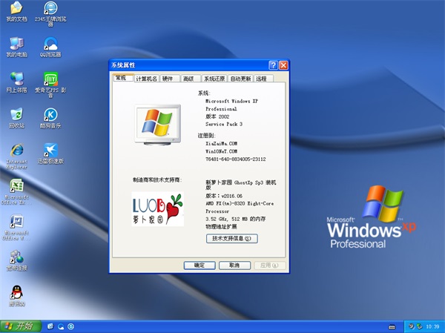Switch to the 计算机名 tab
Screen dimensions: 445x333
click(145, 79)
